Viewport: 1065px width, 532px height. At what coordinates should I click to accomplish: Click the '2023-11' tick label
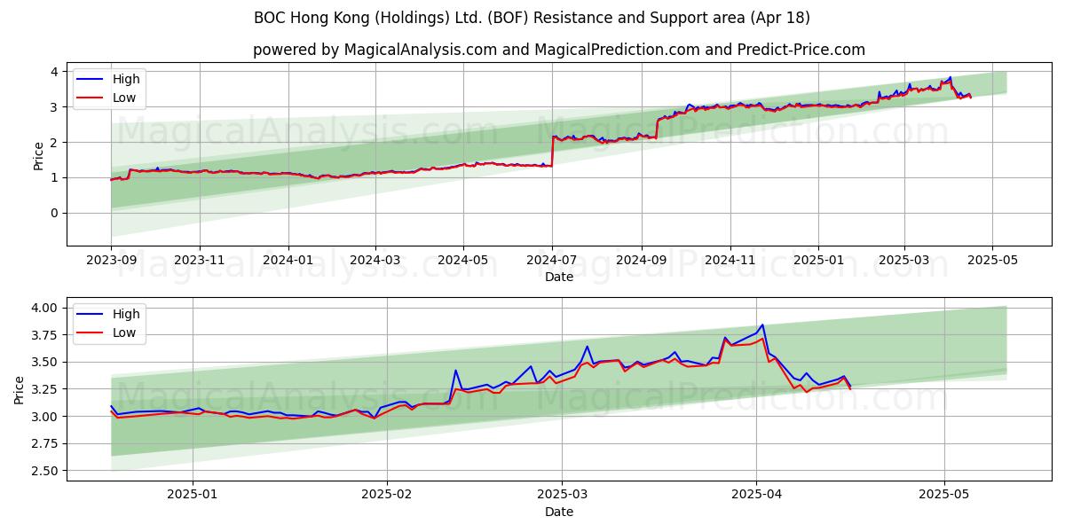tap(200, 261)
